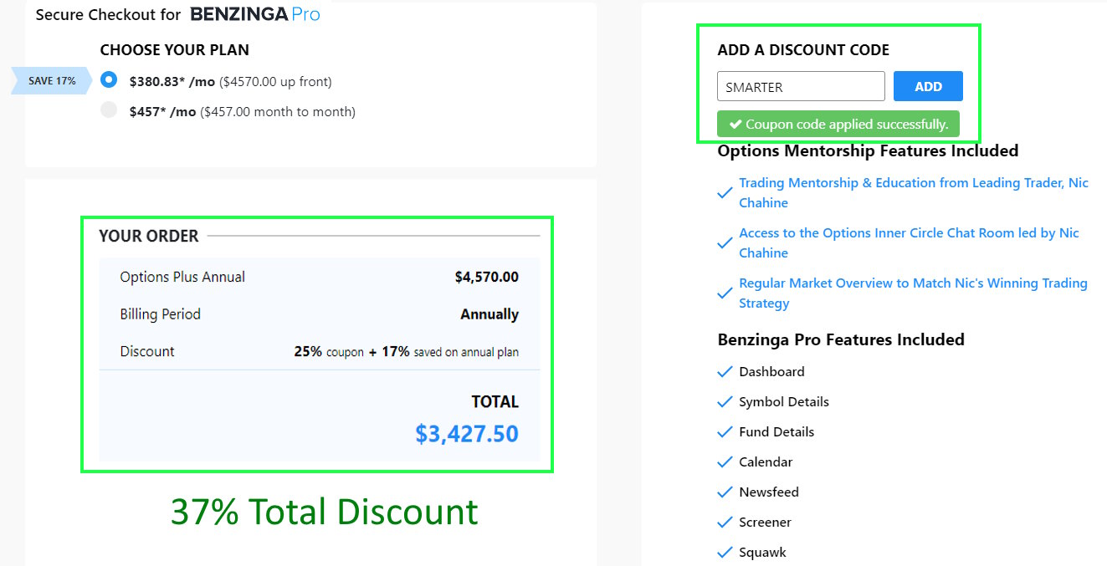
Task: Click the 37% Total Discount text
Action: point(325,511)
